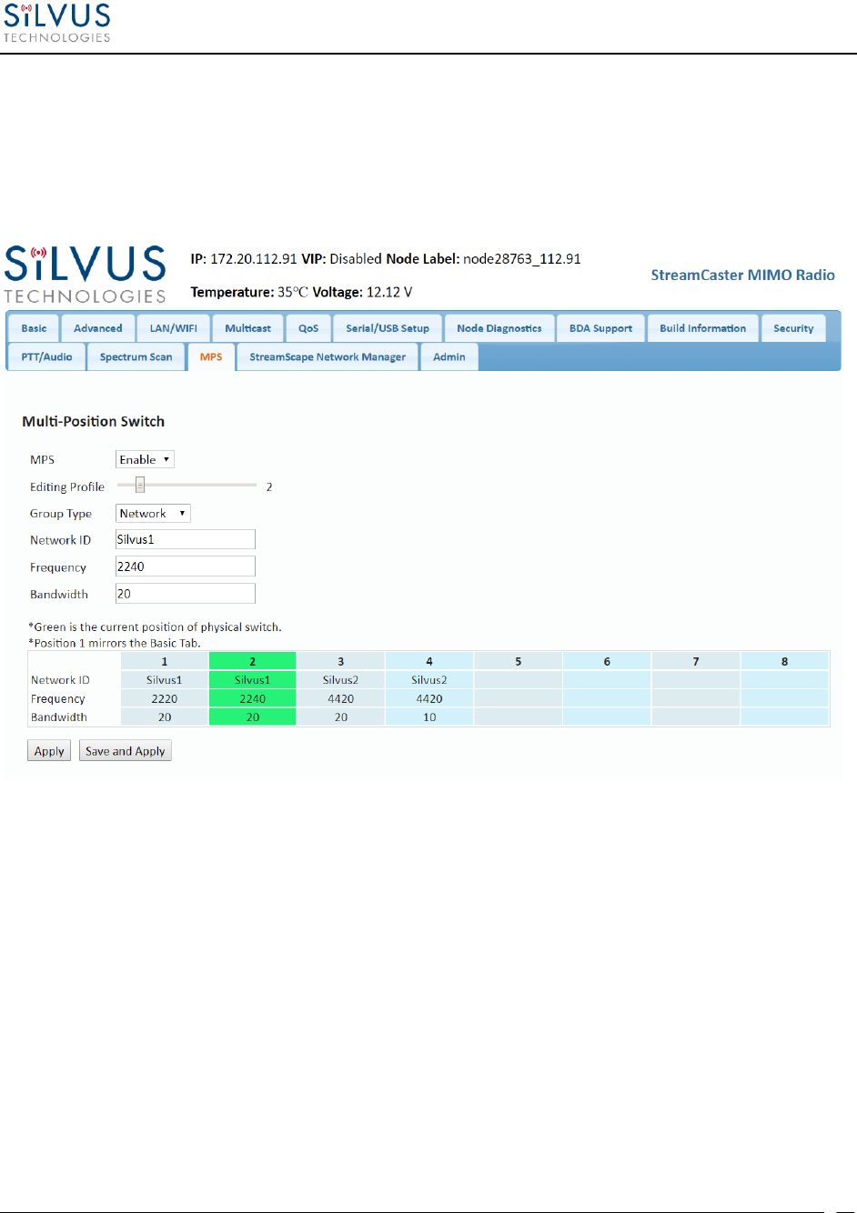Open the BDA Support tab
The height and width of the screenshot is (1213, 857).
click(600, 328)
